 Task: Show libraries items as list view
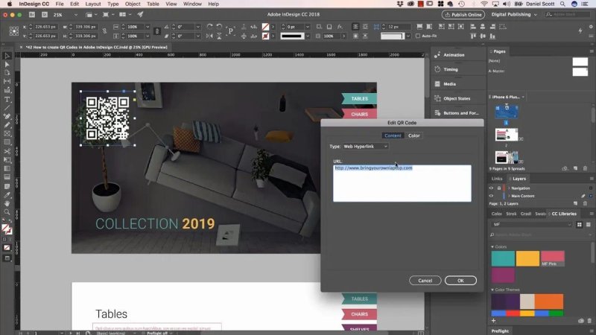pos(589,225)
